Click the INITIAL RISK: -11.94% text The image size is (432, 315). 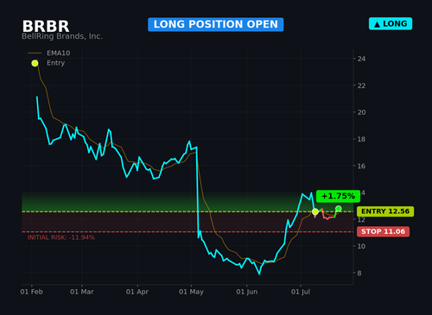(x=61, y=237)
